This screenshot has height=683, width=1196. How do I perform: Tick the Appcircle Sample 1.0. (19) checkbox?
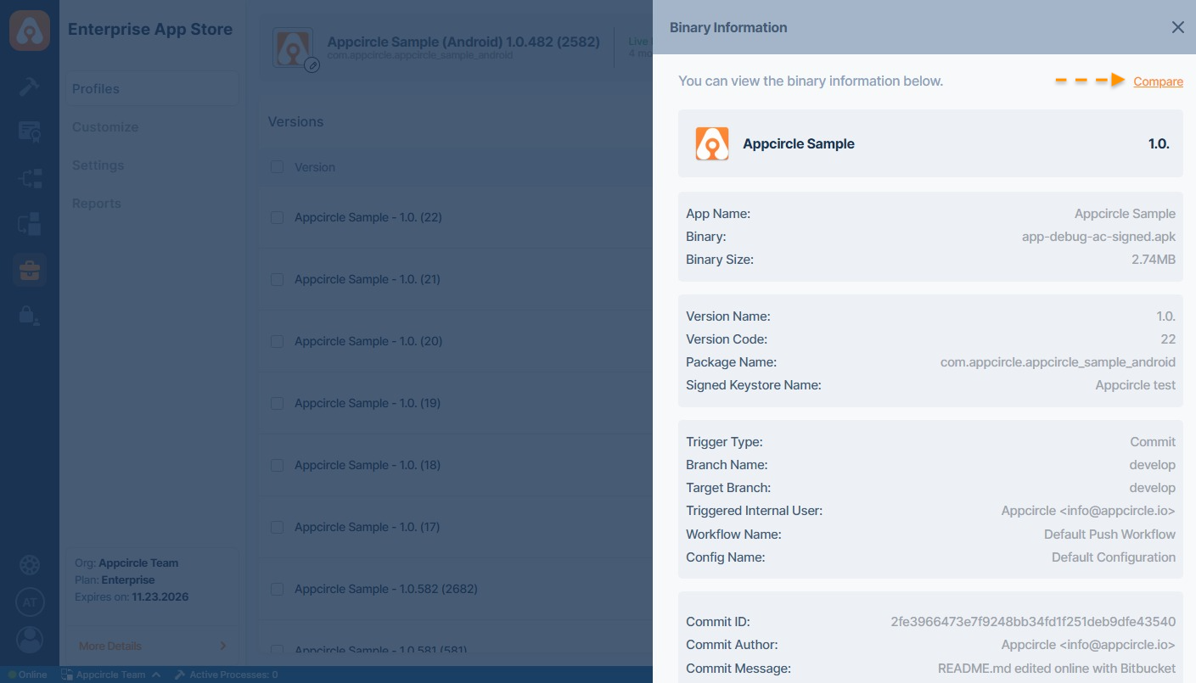277,403
